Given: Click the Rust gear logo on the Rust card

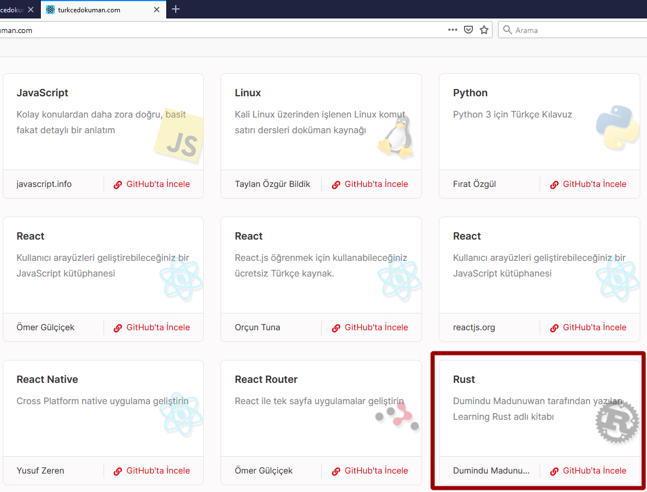Looking at the screenshot, I should click(x=617, y=422).
